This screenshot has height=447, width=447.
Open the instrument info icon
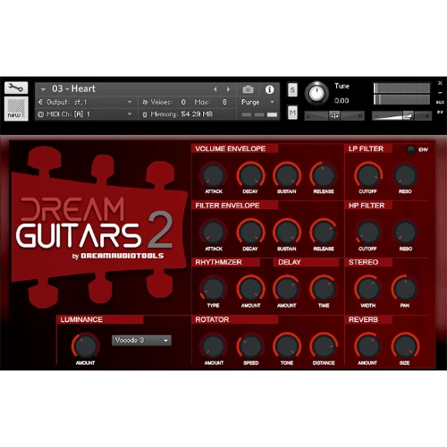pos(269,89)
